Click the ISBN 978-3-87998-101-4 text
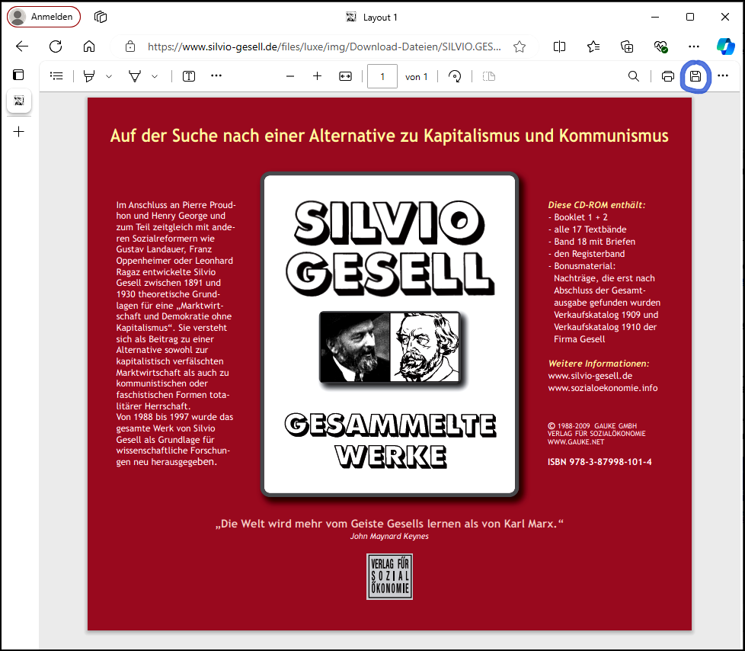 (600, 462)
